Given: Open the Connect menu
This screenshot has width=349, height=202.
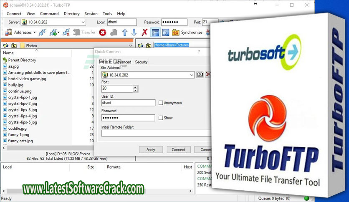Looking at the screenshot, I should click(14, 14).
